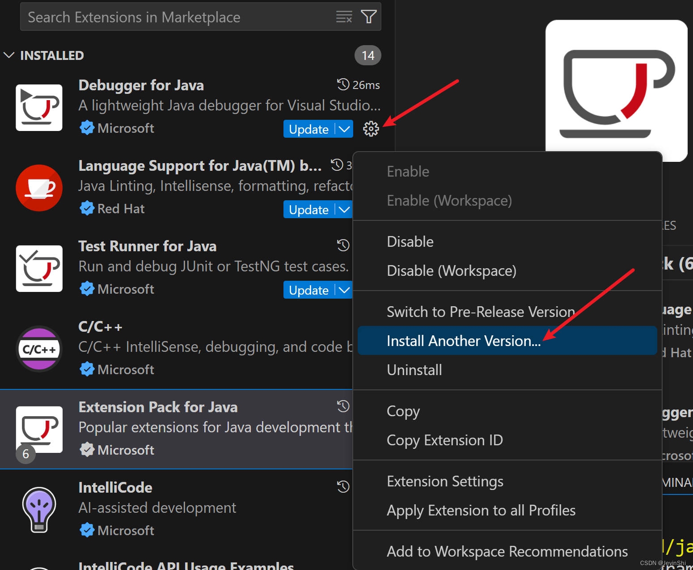Update the Debugger for Java extension
Image resolution: width=693 pixels, height=570 pixels.
click(x=309, y=129)
